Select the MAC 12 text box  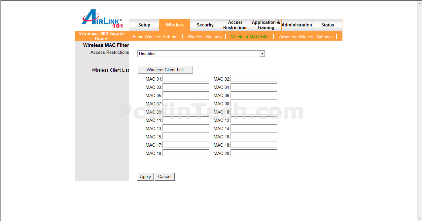[254, 120]
